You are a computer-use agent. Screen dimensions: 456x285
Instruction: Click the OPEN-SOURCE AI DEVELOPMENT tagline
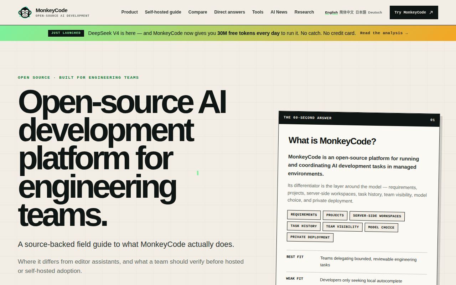[x=62, y=16]
